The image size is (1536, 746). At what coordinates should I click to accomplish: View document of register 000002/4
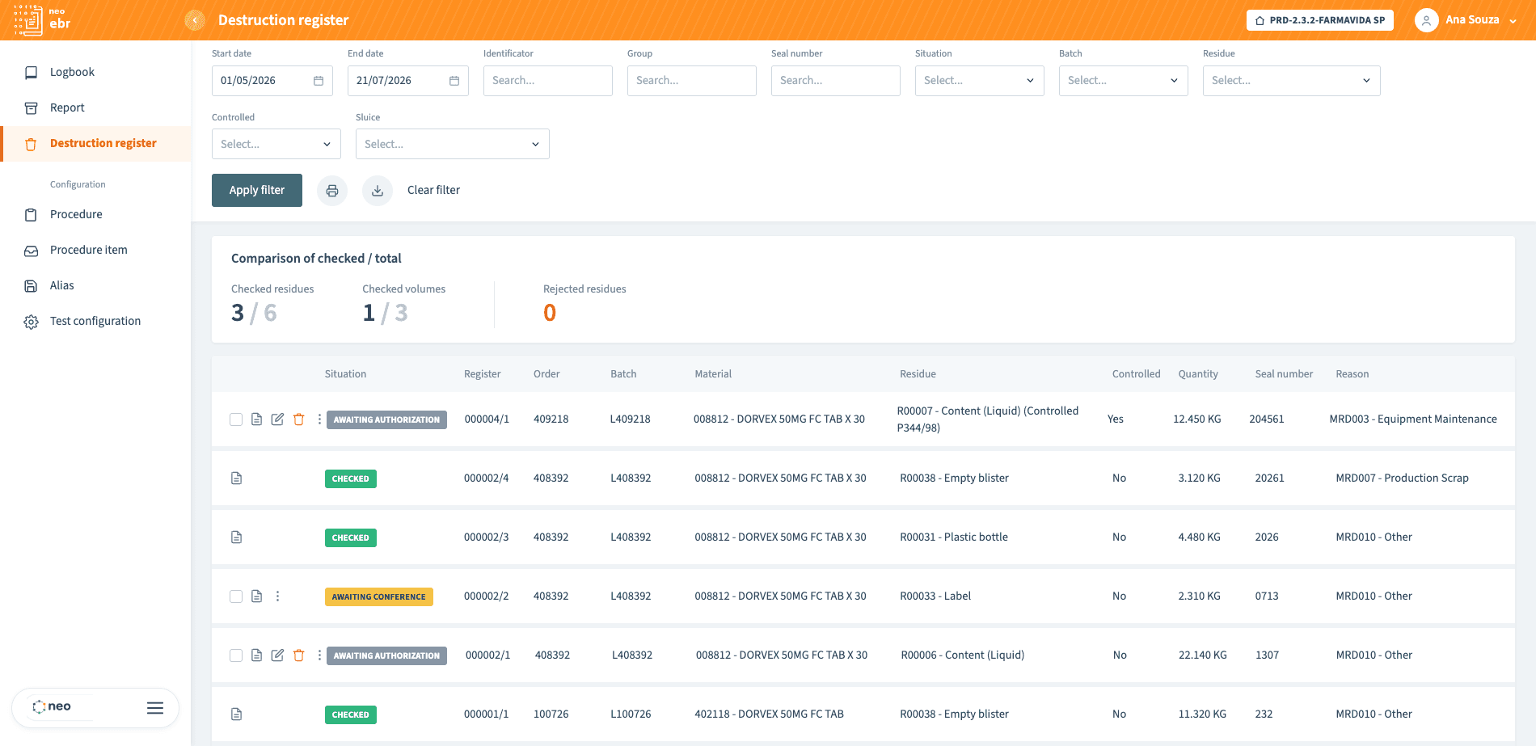pyautogui.click(x=236, y=478)
